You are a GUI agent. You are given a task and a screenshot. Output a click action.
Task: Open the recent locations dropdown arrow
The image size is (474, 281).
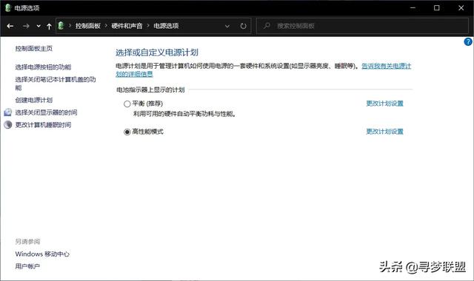click(x=39, y=27)
